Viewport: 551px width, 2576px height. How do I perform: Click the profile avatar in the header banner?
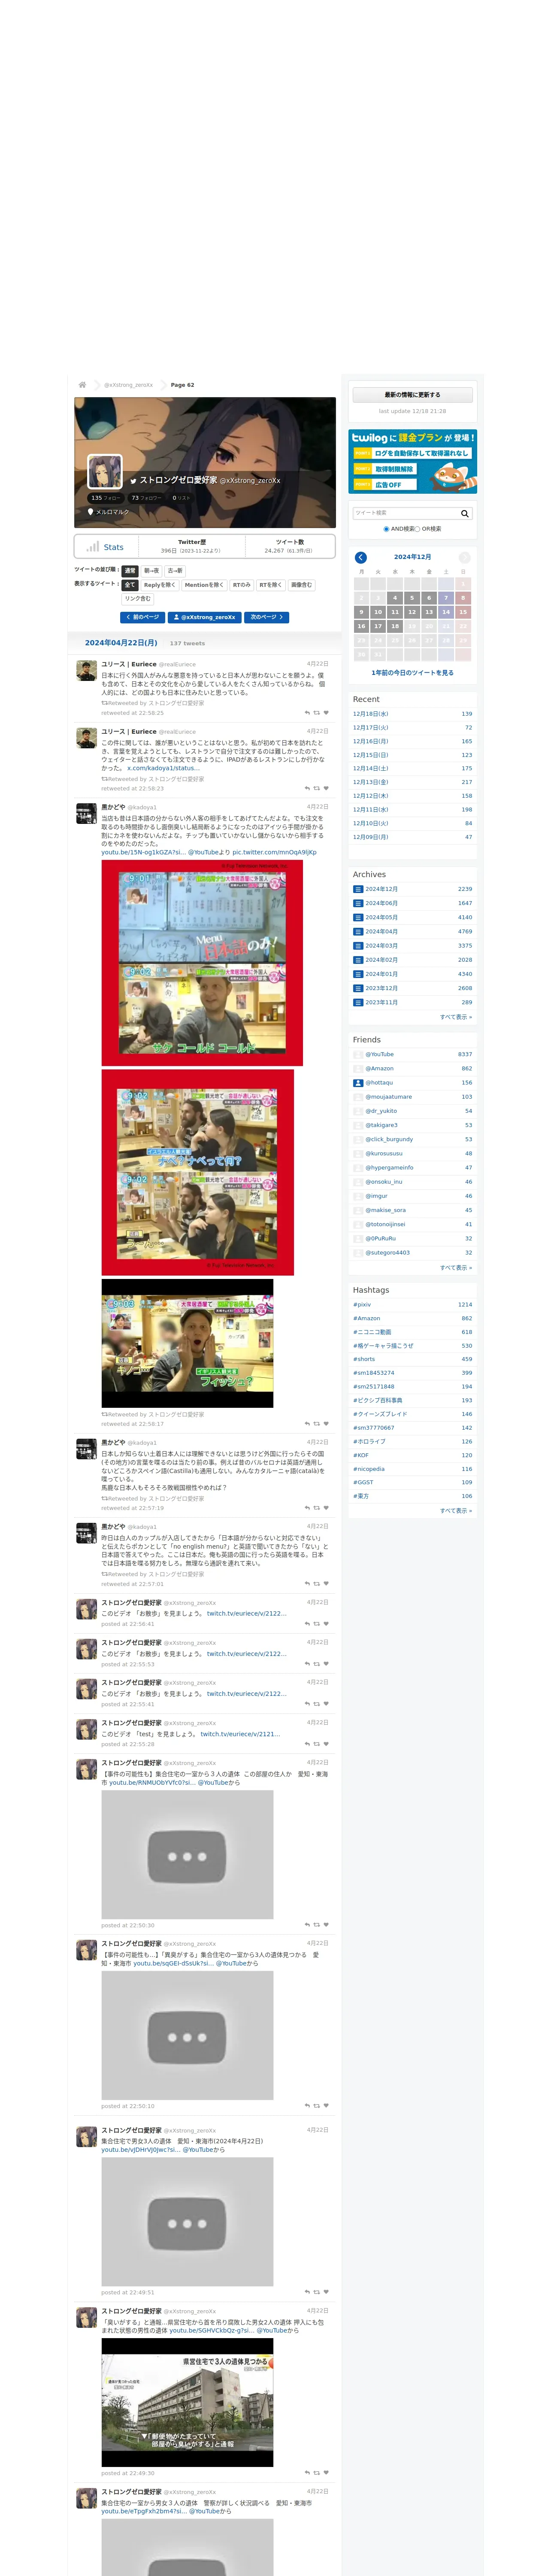[x=105, y=471]
